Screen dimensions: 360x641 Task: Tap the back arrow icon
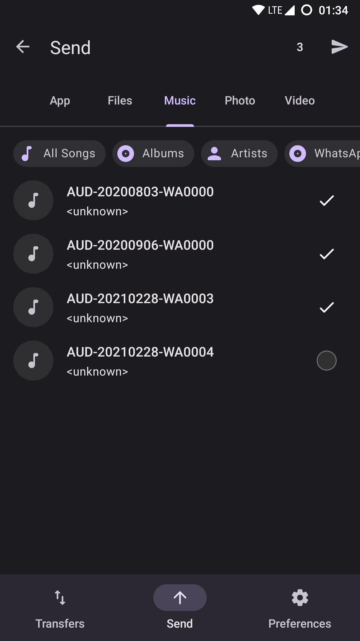23,47
